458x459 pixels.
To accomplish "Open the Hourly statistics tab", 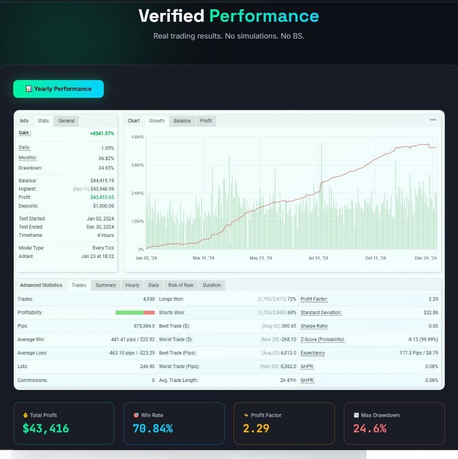I will [x=132, y=285].
